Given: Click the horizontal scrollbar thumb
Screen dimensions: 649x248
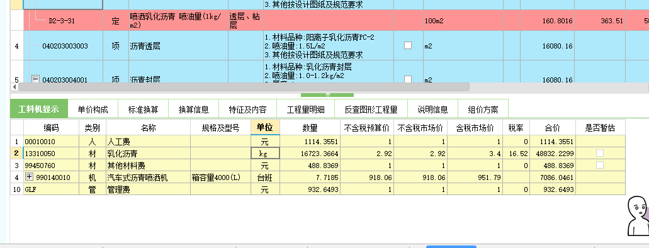Looking at the screenshot, I should (244, 87).
